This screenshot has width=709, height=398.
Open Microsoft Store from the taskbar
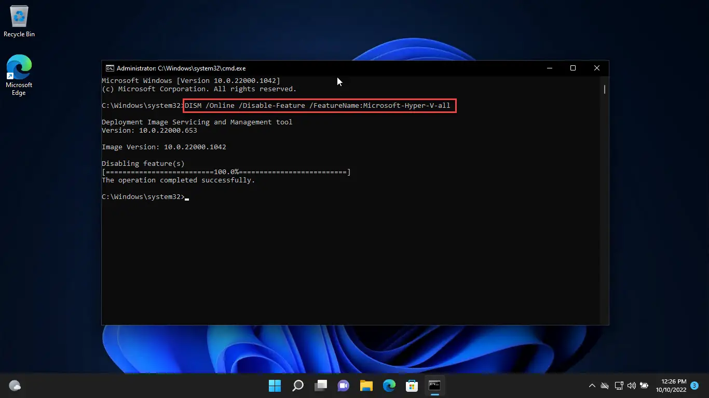click(x=412, y=386)
